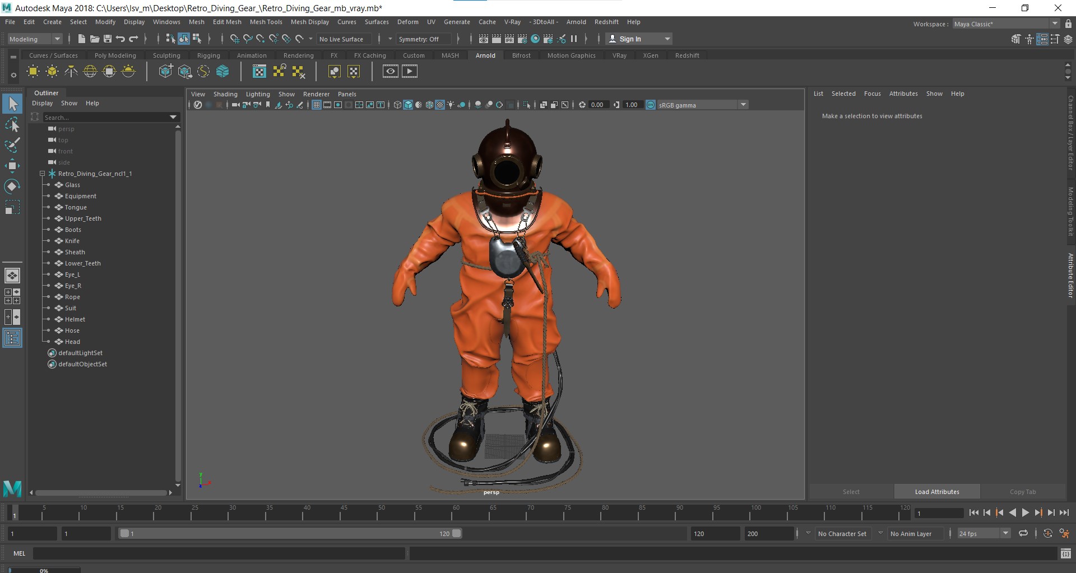
Task: Open the V-Ray menu
Action: click(x=512, y=22)
